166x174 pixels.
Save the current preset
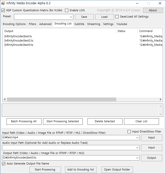click(x=84, y=17)
